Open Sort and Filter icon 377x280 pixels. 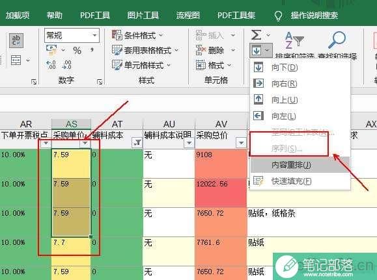tap(294, 40)
